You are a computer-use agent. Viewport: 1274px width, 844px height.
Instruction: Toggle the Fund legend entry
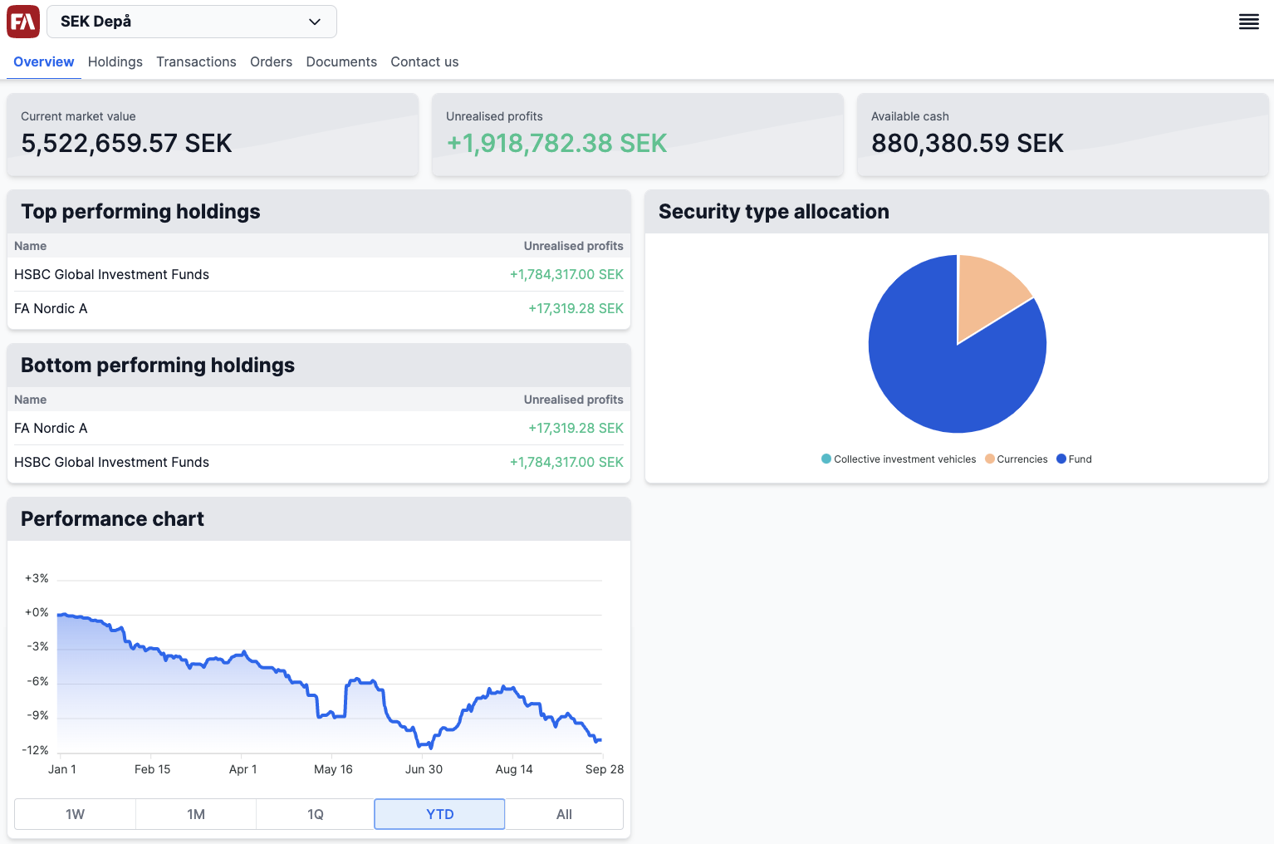click(x=1075, y=459)
